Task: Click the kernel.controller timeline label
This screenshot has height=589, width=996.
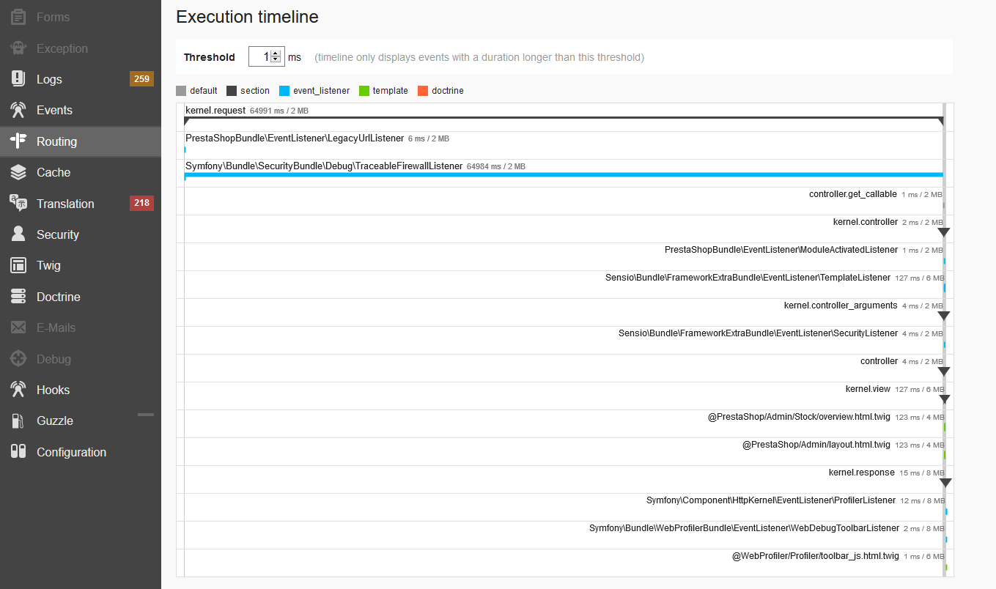Action: (866, 222)
